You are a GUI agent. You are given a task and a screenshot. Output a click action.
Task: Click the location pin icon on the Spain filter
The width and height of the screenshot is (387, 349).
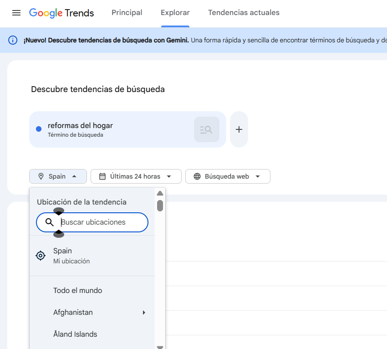[41, 176]
